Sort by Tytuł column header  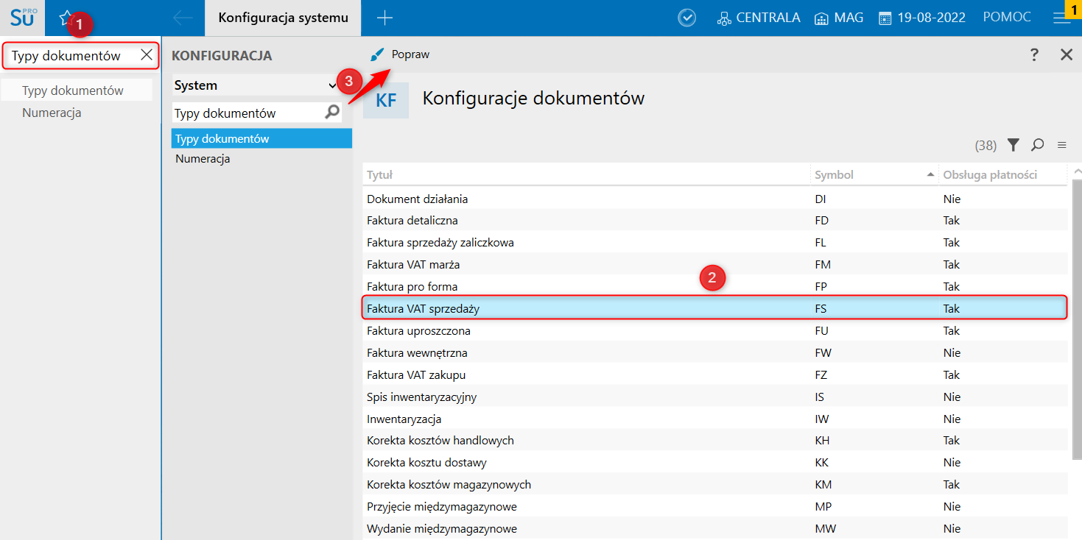[x=586, y=175]
